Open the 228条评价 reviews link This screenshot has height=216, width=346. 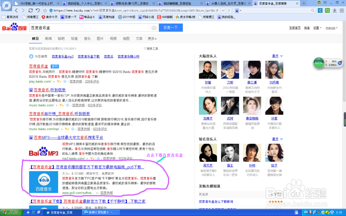(92, 82)
